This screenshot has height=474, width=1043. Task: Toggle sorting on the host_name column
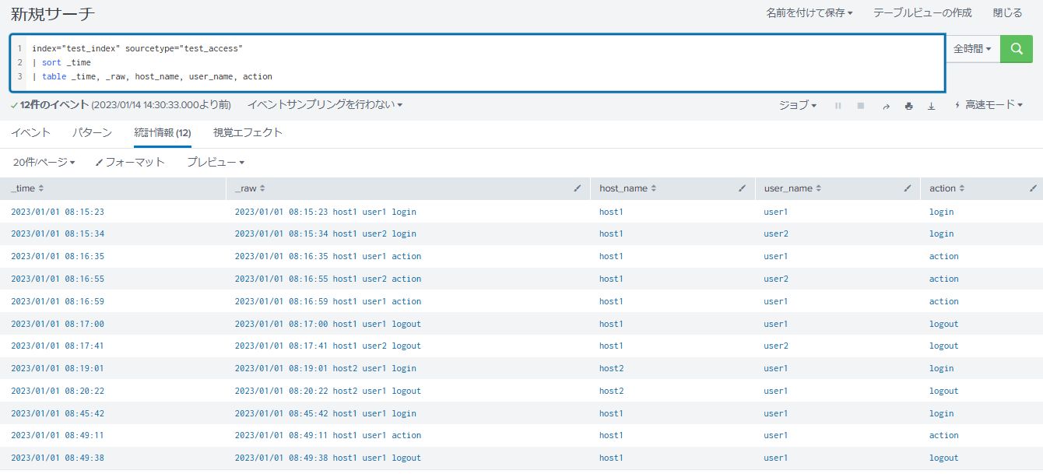pos(653,188)
